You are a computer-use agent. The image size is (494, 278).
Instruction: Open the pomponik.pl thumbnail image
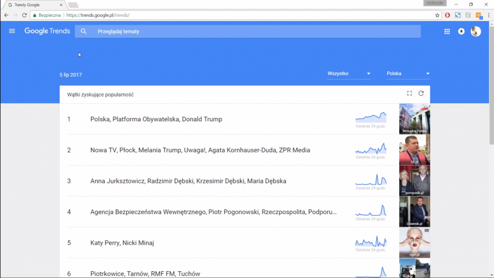[x=414, y=181]
